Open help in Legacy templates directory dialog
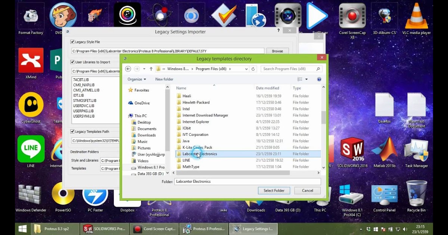448x235 pixels. (319, 79)
